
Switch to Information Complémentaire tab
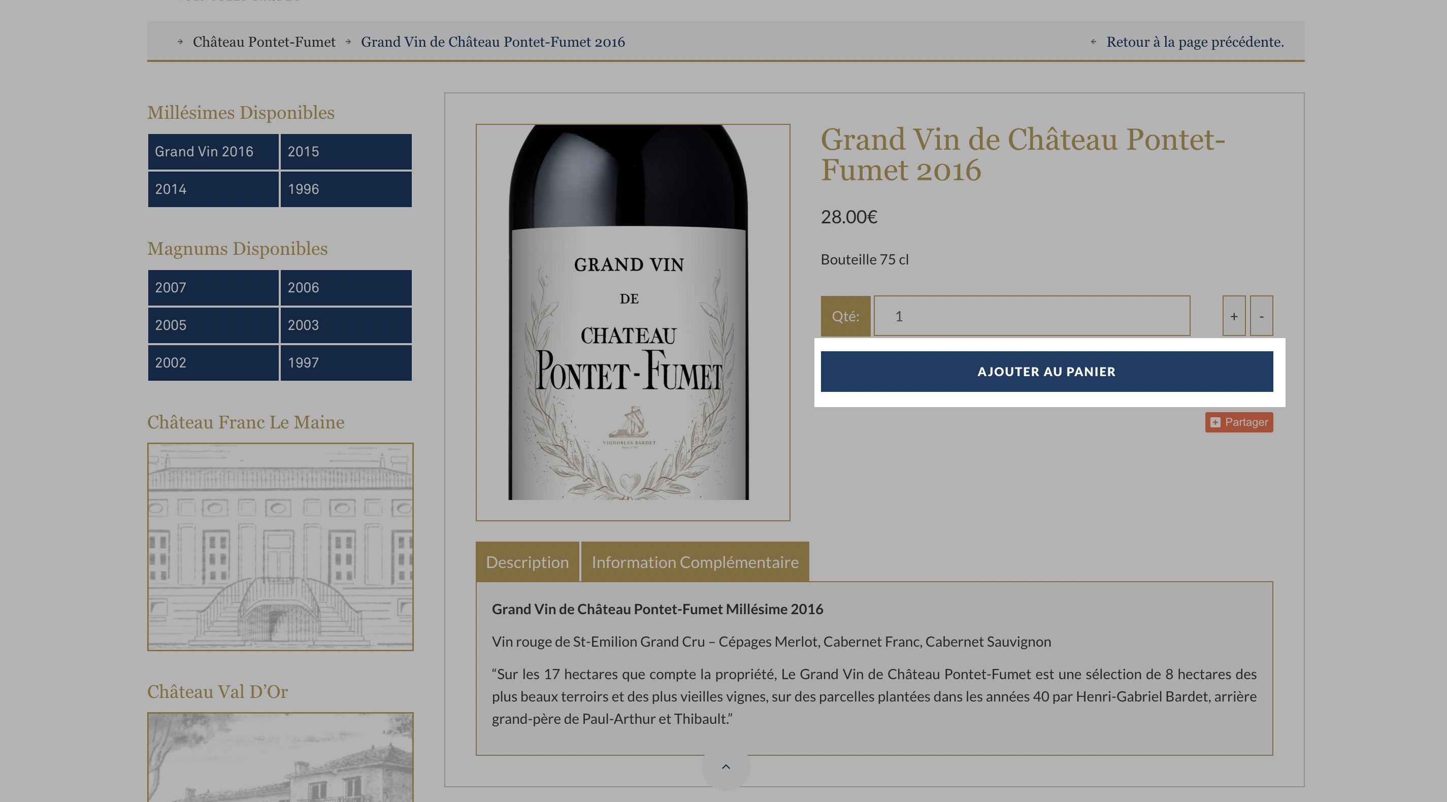point(695,561)
